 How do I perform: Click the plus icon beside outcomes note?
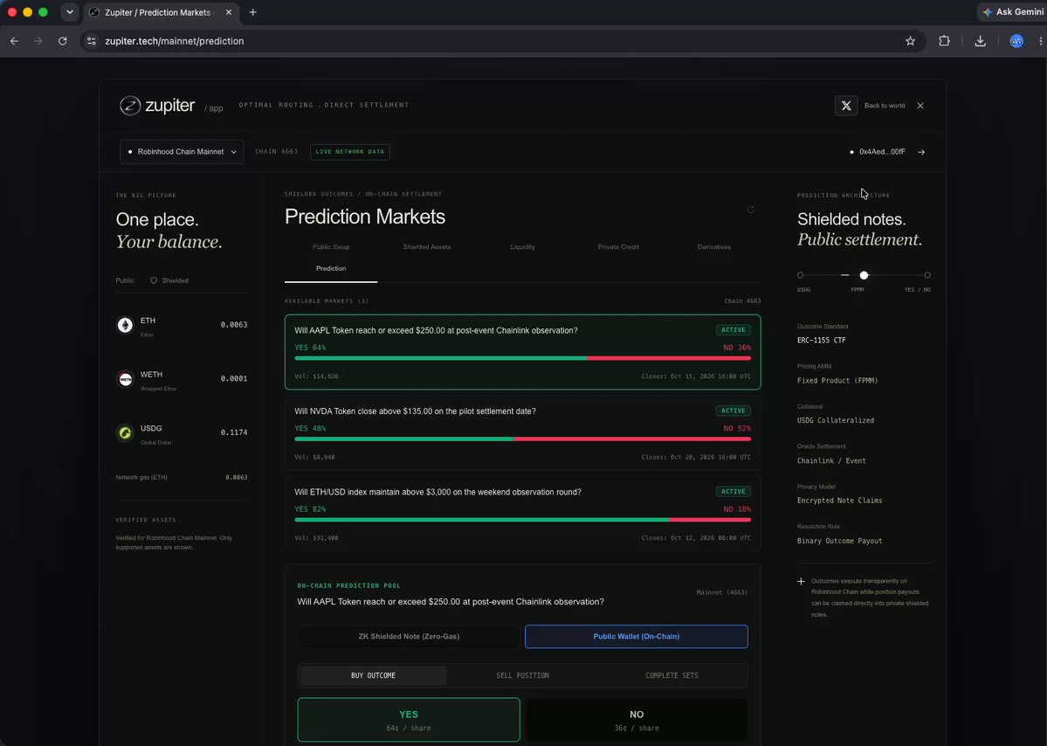coord(802,582)
